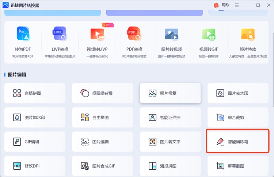Open the 照片修复 photo repair tool
Viewport: 274px width, 177px height.
pyautogui.click(x=170, y=93)
